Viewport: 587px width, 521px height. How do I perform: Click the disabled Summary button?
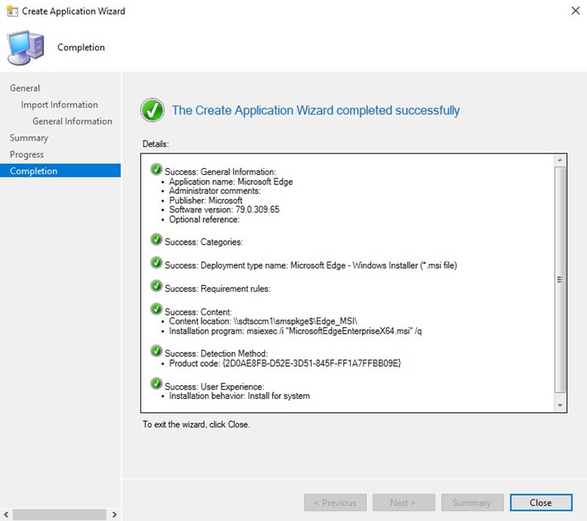click(472, 503)
